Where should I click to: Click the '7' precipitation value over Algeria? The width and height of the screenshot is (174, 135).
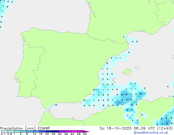click(127, 110)
